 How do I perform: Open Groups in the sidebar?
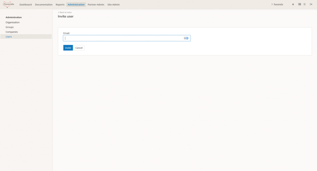(10, 27)
